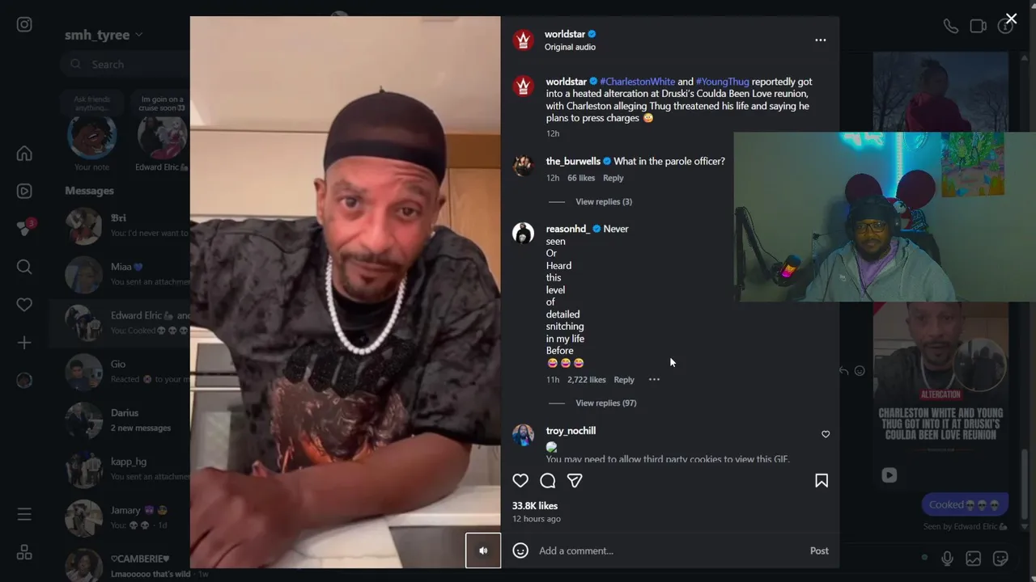Close the post overlay with the X
The height and width of the screenshot is (582, 1036).
tap(1011, 19)
